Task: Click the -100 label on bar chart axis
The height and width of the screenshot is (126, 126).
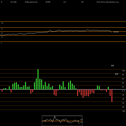Action: (123, 111)
